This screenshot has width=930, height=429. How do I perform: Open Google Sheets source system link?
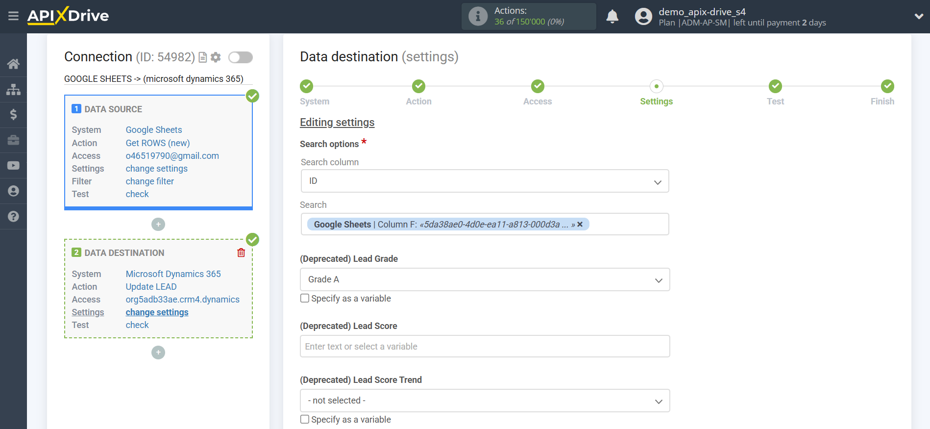pos(154,130)
